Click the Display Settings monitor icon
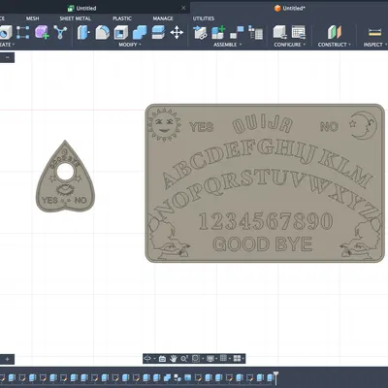The height and width of the screenshot is (388, 388). click(x=210, y=358)
